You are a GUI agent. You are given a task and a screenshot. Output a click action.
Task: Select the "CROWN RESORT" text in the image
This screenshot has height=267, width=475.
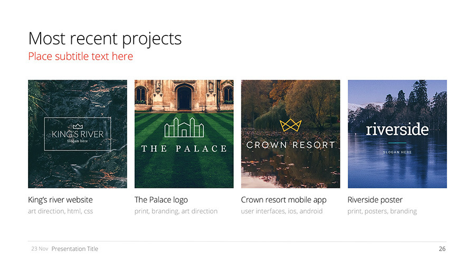pyautogui.click(x=290, y=145)
